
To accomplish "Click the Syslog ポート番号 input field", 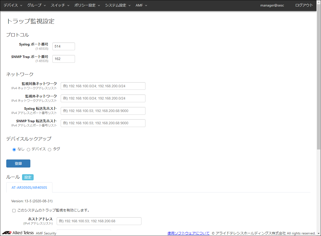I will click(x=64, y=46).
